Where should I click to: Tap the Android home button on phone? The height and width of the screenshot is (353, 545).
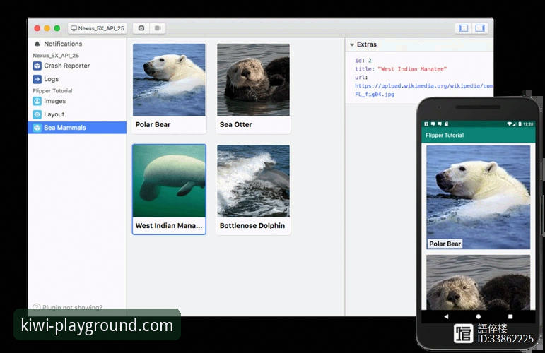tap(478, 316)
